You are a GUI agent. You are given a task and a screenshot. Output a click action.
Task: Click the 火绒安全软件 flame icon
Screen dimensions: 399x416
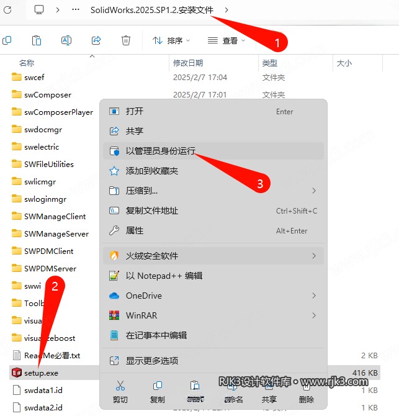[x=114, y=256]
